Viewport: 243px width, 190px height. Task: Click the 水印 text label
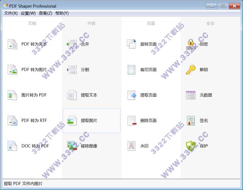click(144, 146)
